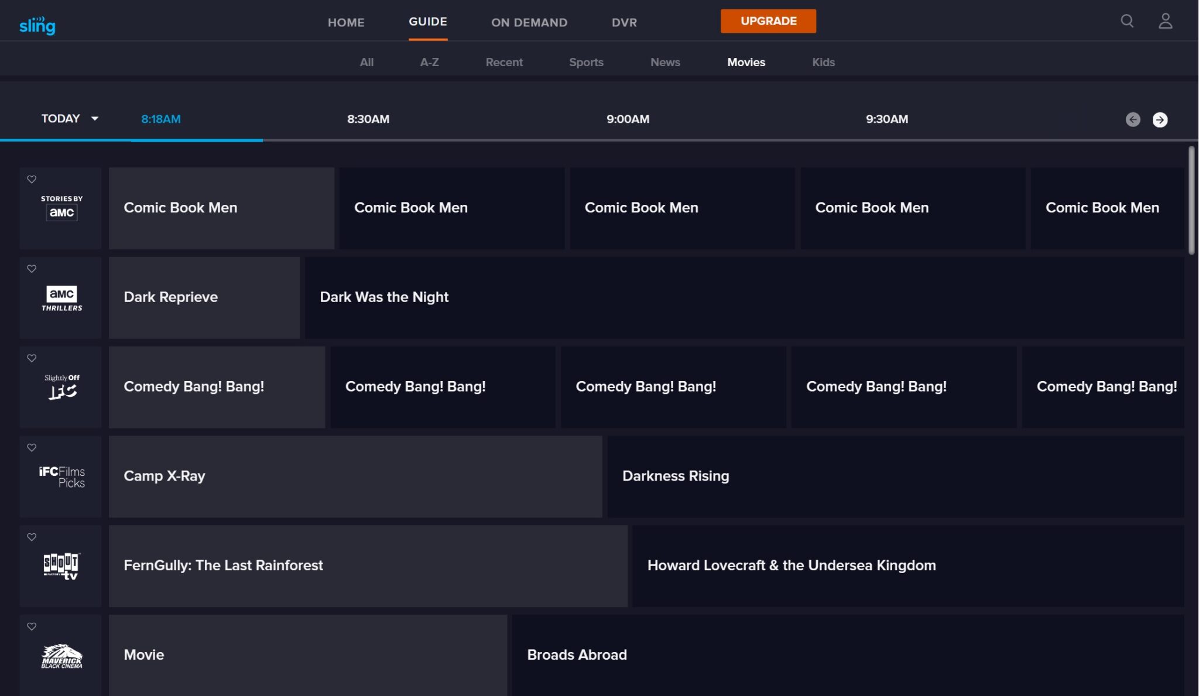1199x696 pixels.
Task: Open the Dark Reprieve listing
Action: pyautogui.click(x=204, y=297)
